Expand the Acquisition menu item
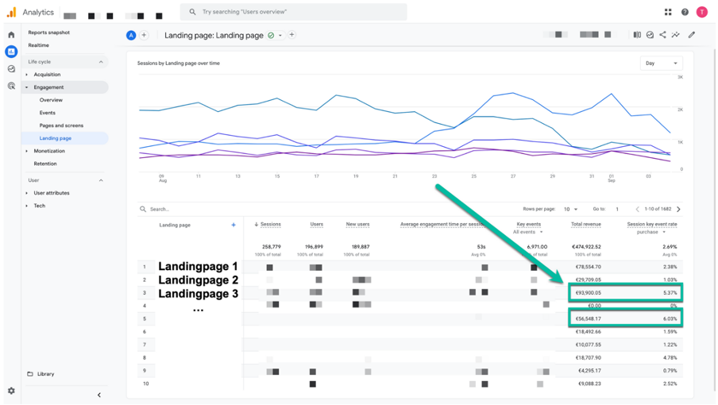Image resolution: width=718 pixels, height=405 pixels. [x=47, y=75]
